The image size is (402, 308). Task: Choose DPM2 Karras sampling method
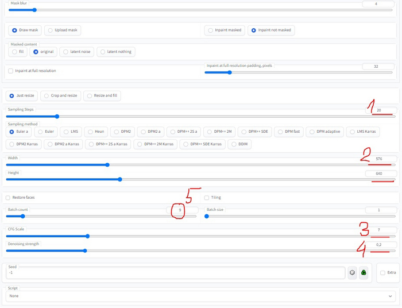pos(24,144)
